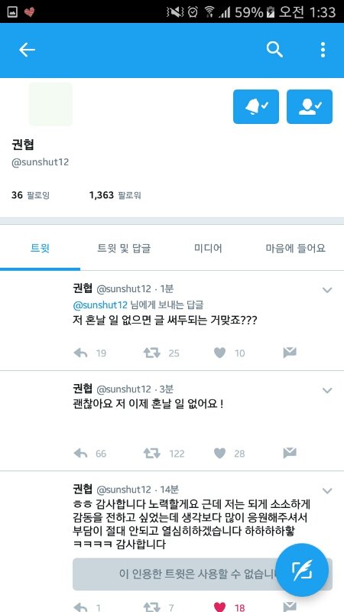Image resolution: width=344 pixels, height=612 pixels.
Task: Open the three-dot overflow menu
Action: [x=323, y=50]
